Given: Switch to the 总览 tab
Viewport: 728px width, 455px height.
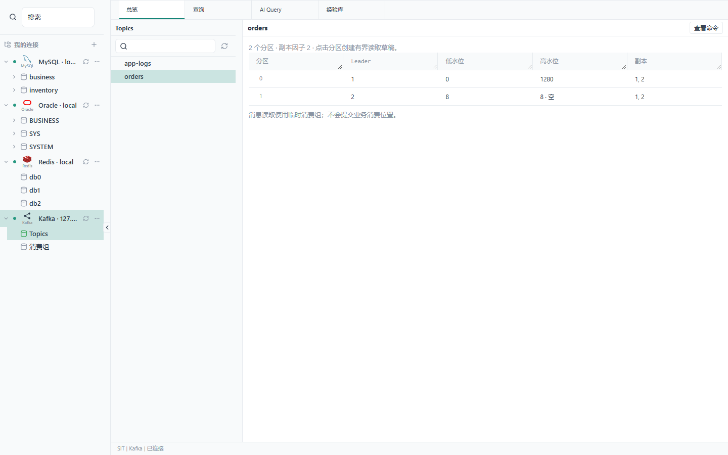Looking at the screenshot, I should [152, 10].
